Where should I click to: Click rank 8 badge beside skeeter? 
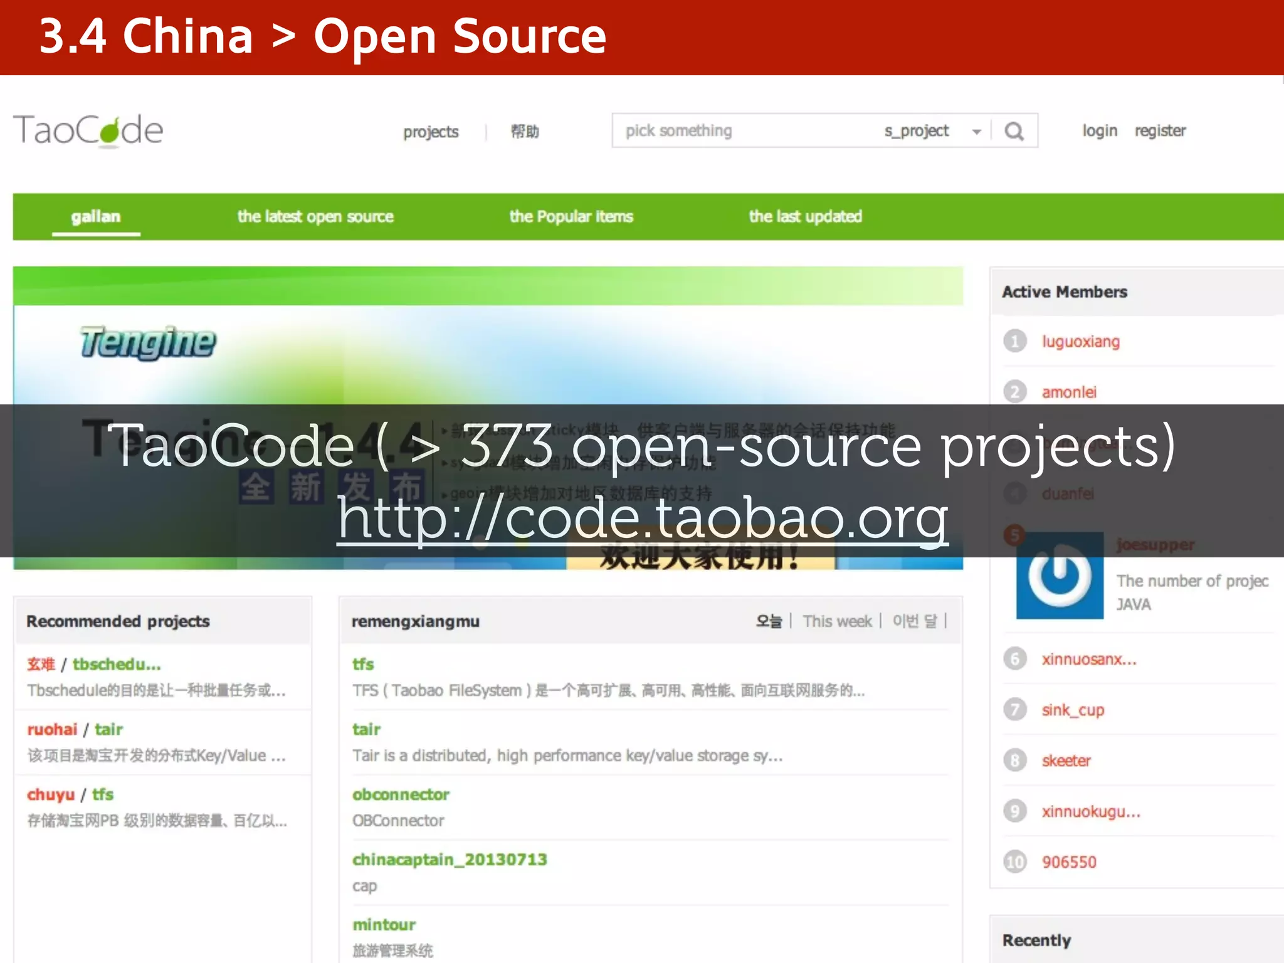[x=1014, y=760]
